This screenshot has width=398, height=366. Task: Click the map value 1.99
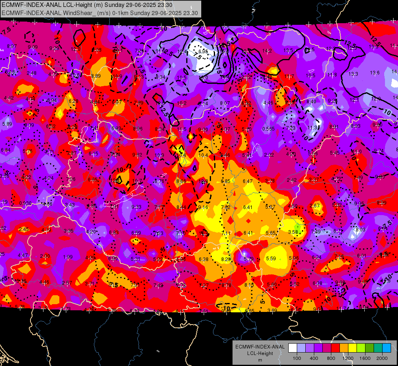68,257
